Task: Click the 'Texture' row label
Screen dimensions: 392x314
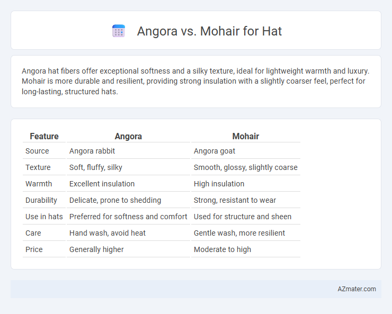Action: (x=38, y=167)
